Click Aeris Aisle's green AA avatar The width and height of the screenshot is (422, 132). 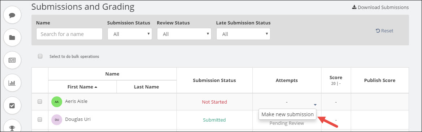click(56, 102)
